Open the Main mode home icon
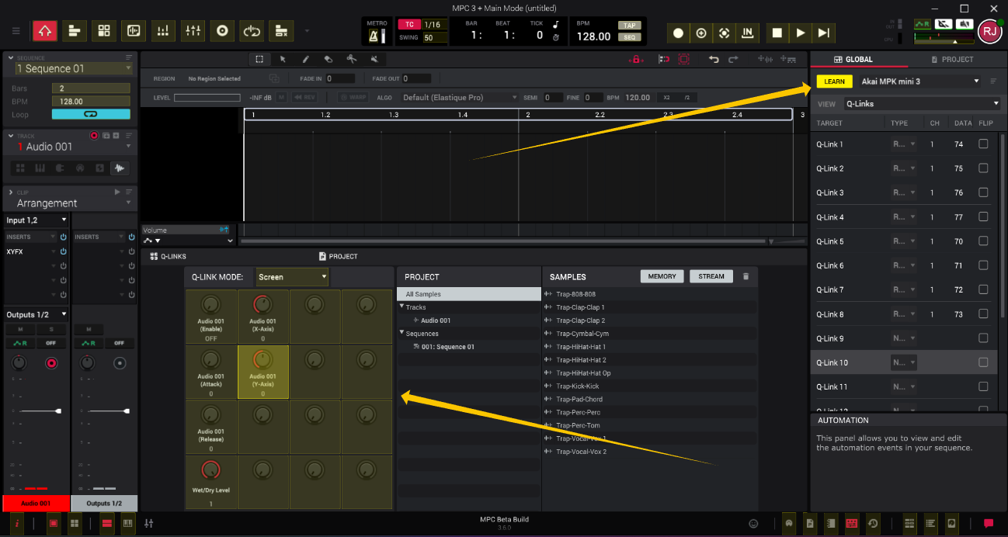This screenshot has width=1008, height=537. point(44,31)
